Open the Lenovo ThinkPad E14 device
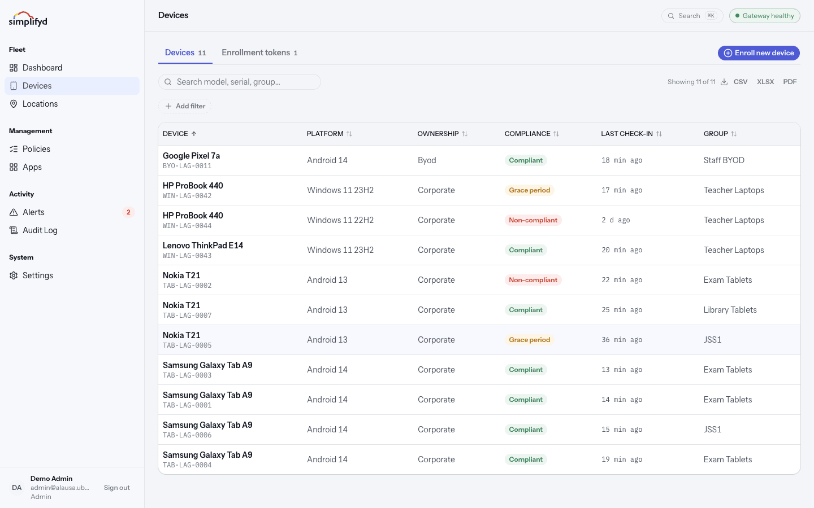This screenshot has width=814, height=508. pyautogui.click(x=479, y=250)
